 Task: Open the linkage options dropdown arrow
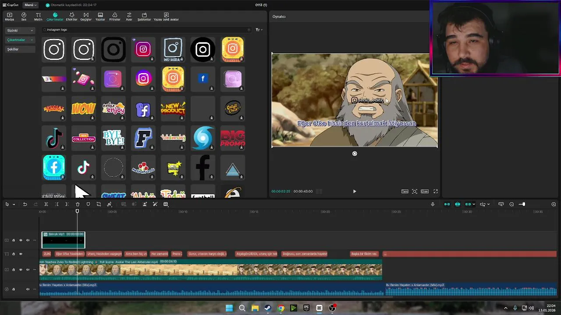coord(474,204)
